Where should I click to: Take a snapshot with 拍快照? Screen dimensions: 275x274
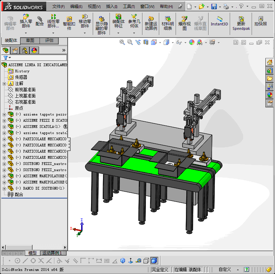point(261,21)
